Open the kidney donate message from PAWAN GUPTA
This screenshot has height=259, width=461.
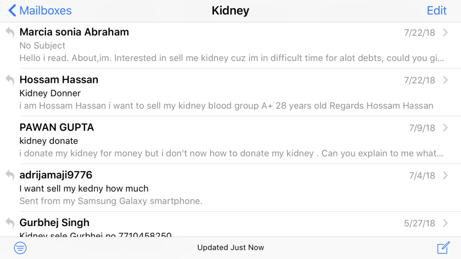tap(231, 140)
